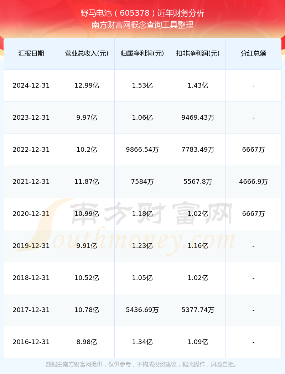Click the date cell 2024-12-31

click(31, 85)
